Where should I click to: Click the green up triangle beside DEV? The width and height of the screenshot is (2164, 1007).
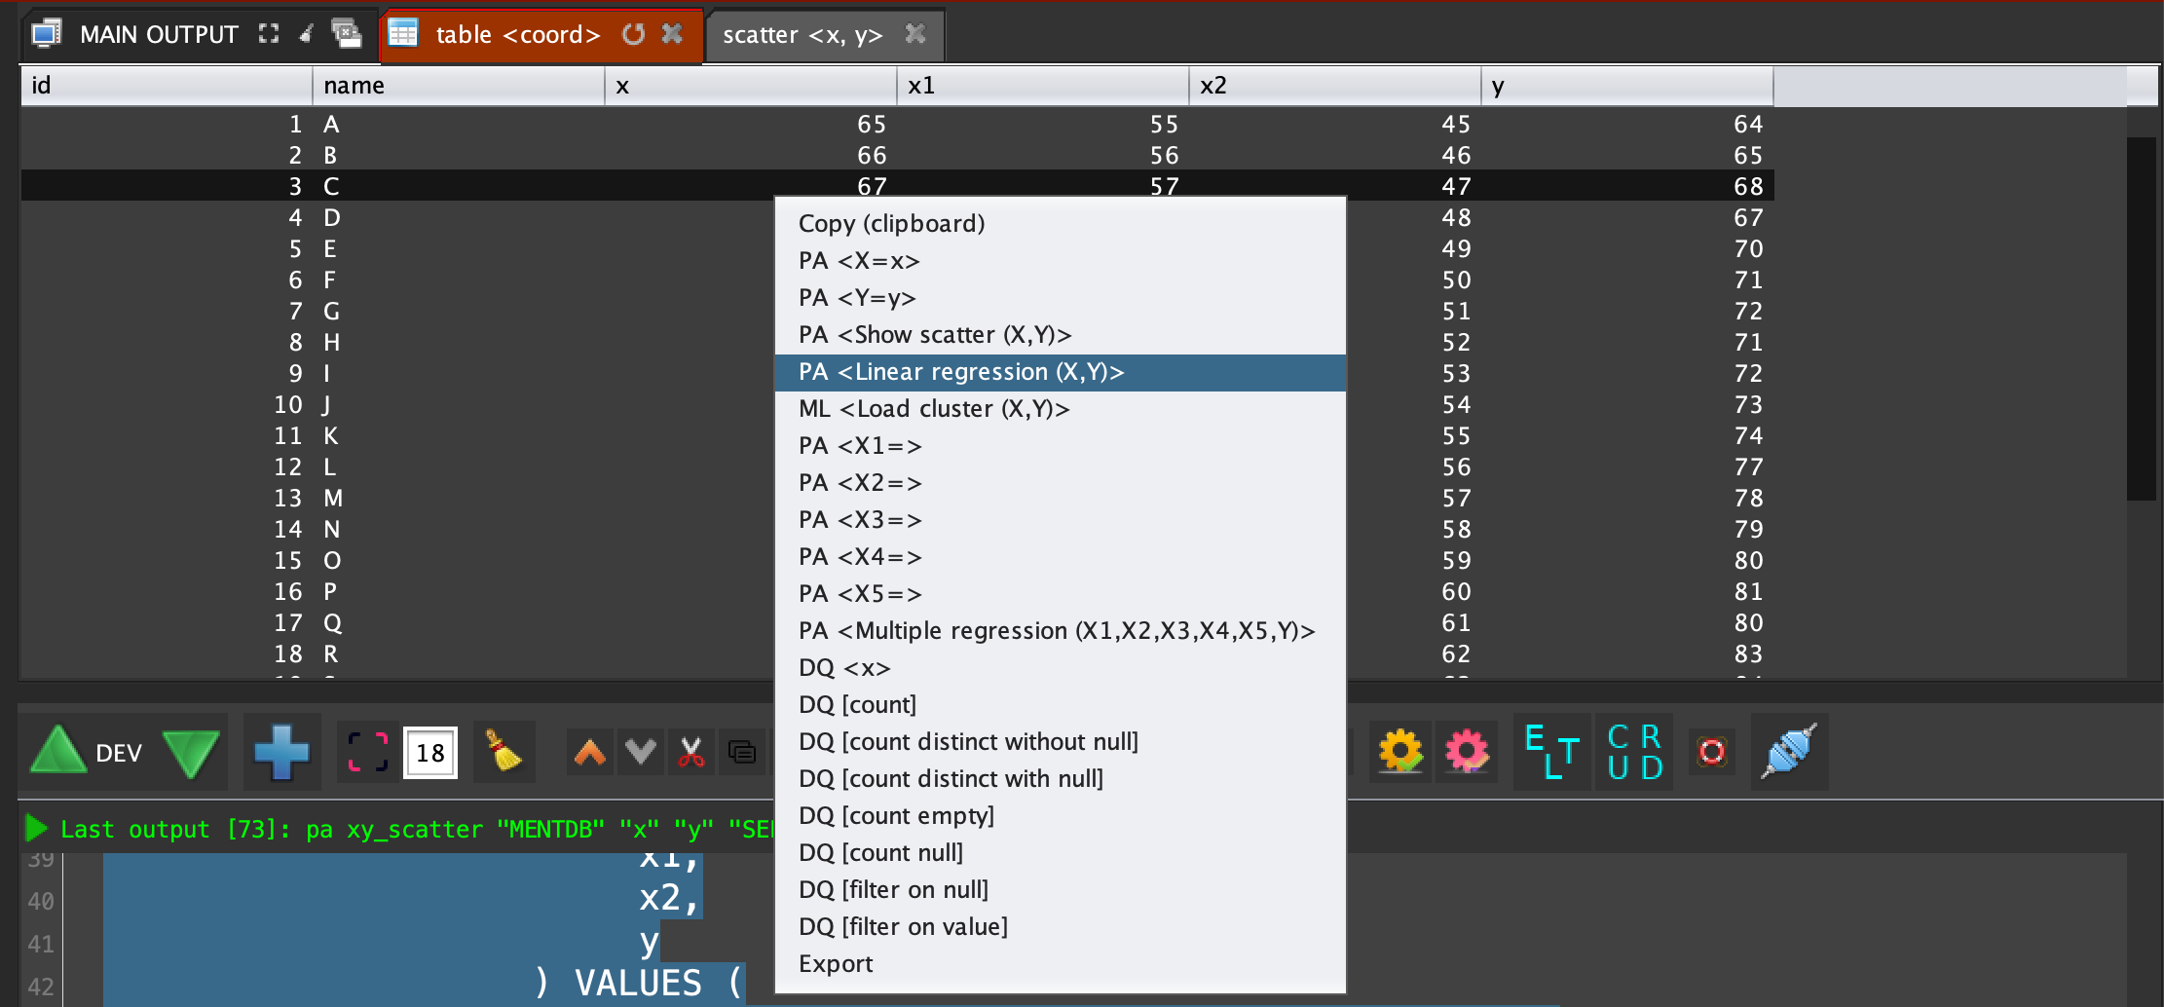pos(58,752)
